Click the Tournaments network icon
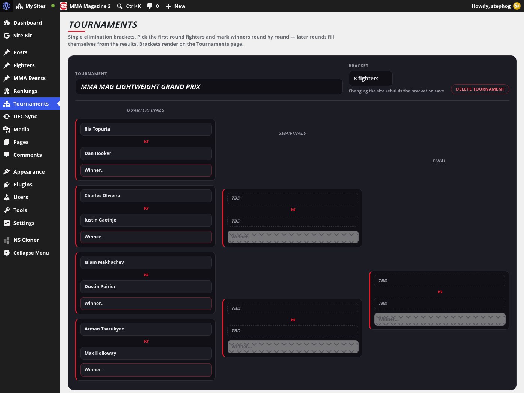524x393 pixels. [7, 104]
